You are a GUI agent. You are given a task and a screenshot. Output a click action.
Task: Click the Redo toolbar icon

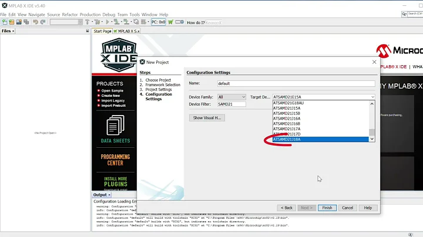[43, 22]
